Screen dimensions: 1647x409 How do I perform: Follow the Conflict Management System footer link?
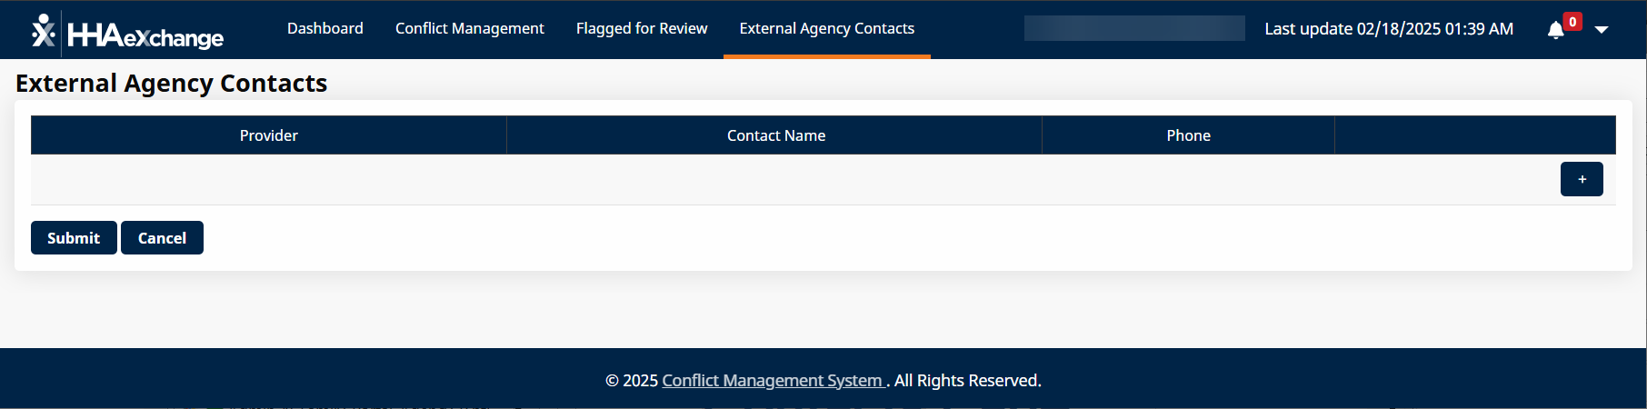click(773, 381)
